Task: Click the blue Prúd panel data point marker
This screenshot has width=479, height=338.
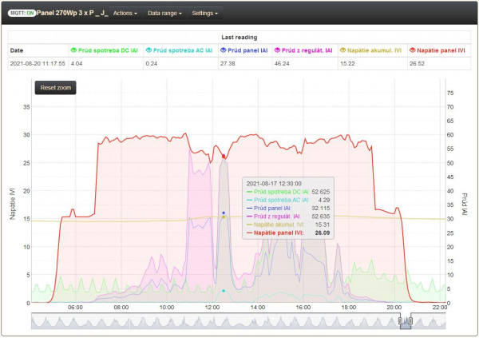Action: (224, 213)
